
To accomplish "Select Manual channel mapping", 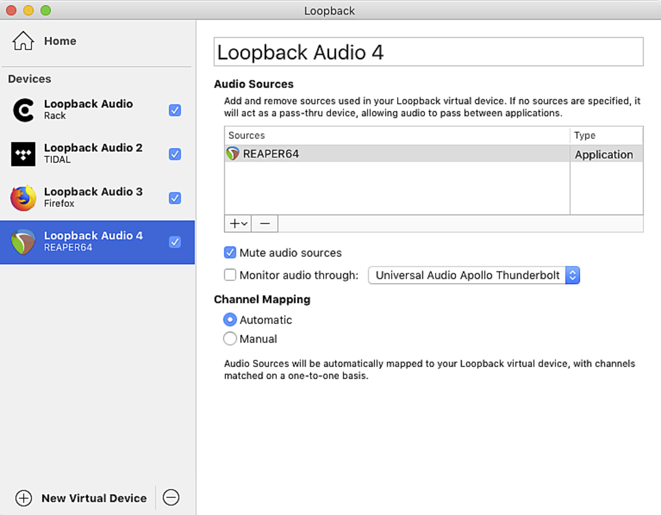I will click(230, 339).
